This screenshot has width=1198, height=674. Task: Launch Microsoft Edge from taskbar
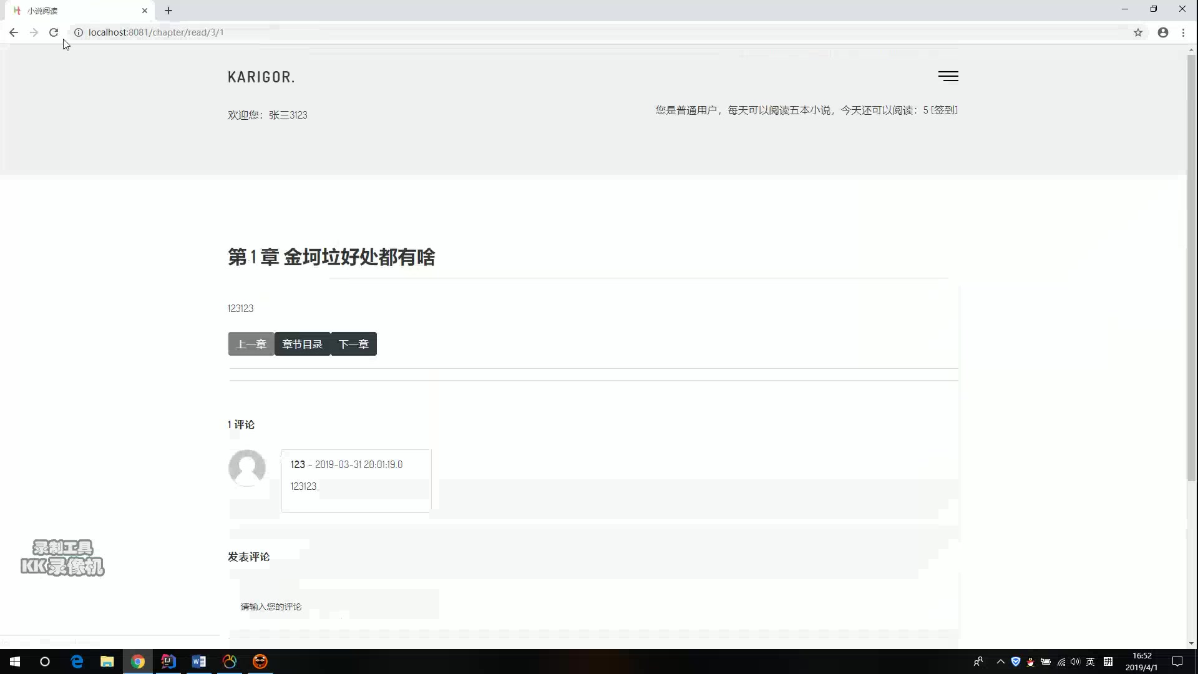[x=77, y=662]
